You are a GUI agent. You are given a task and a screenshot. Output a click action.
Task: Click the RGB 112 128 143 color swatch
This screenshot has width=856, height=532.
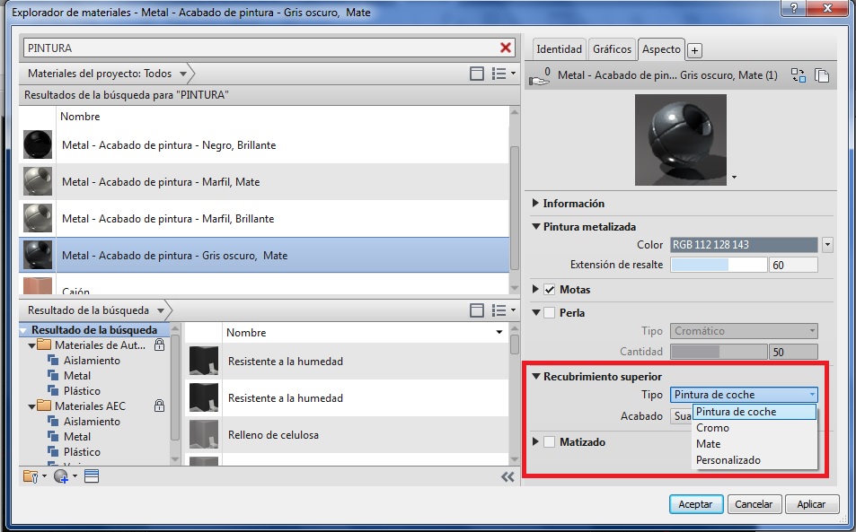[744, 245]
